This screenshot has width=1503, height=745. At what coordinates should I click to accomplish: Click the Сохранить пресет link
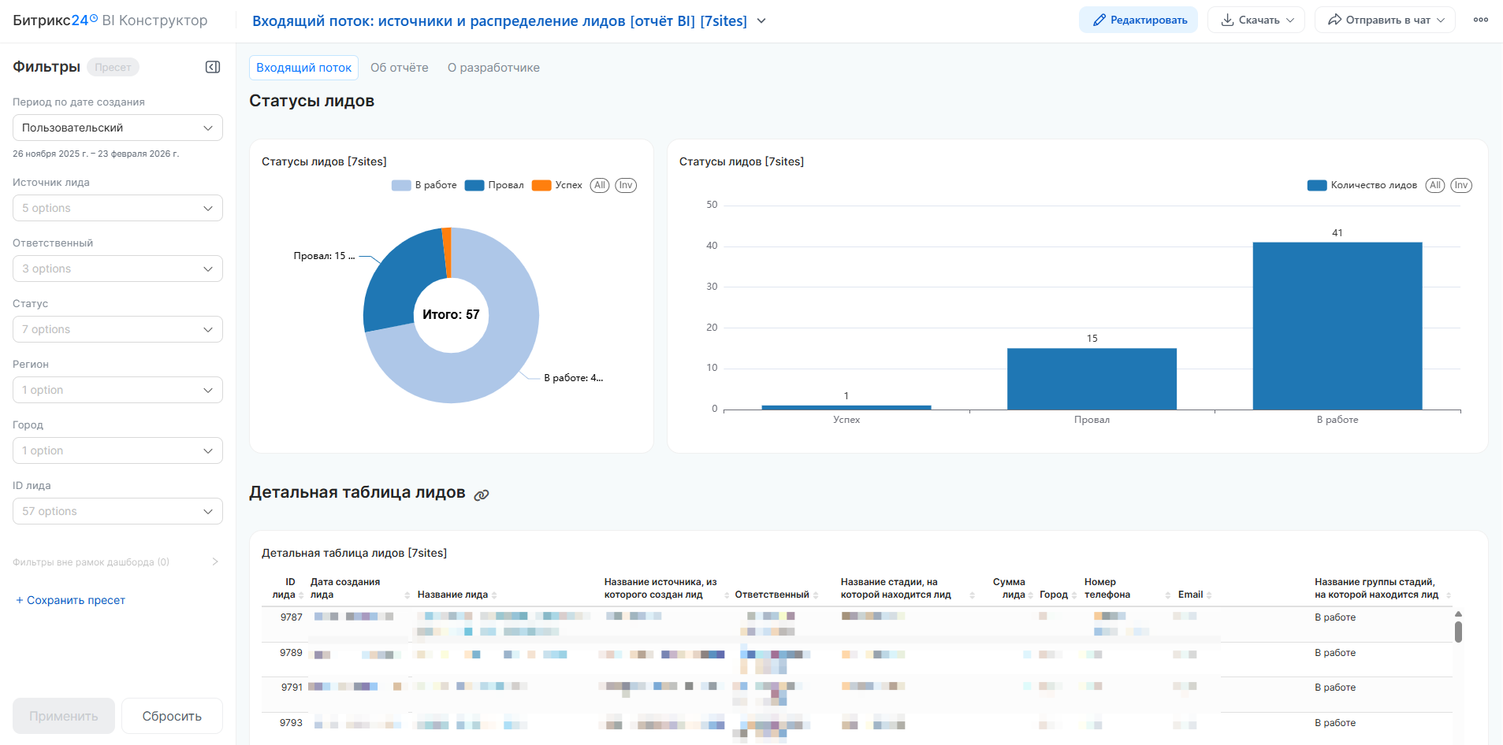tap(70, 600)
